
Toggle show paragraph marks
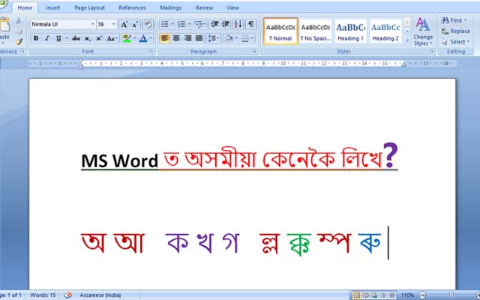251,24
